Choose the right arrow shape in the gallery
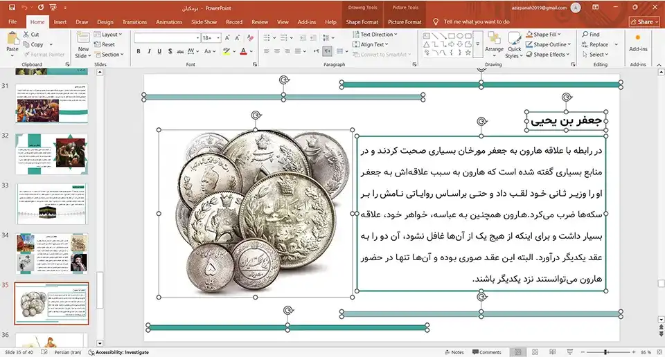 click(451, 44)
